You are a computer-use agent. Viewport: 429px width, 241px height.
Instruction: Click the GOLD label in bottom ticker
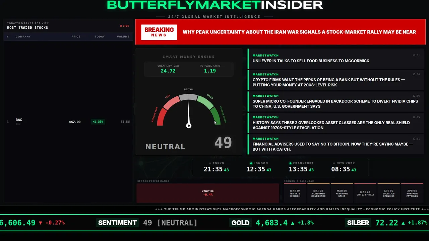click(x=240, y=223)
